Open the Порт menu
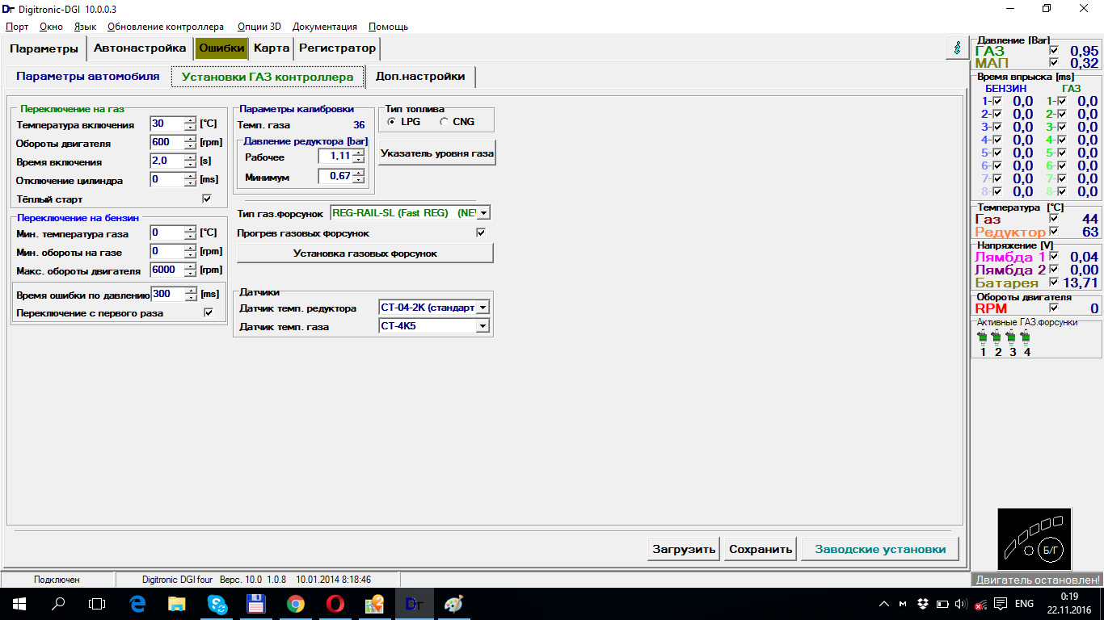This screenshot has width=1104, height=620. [17, 27]
